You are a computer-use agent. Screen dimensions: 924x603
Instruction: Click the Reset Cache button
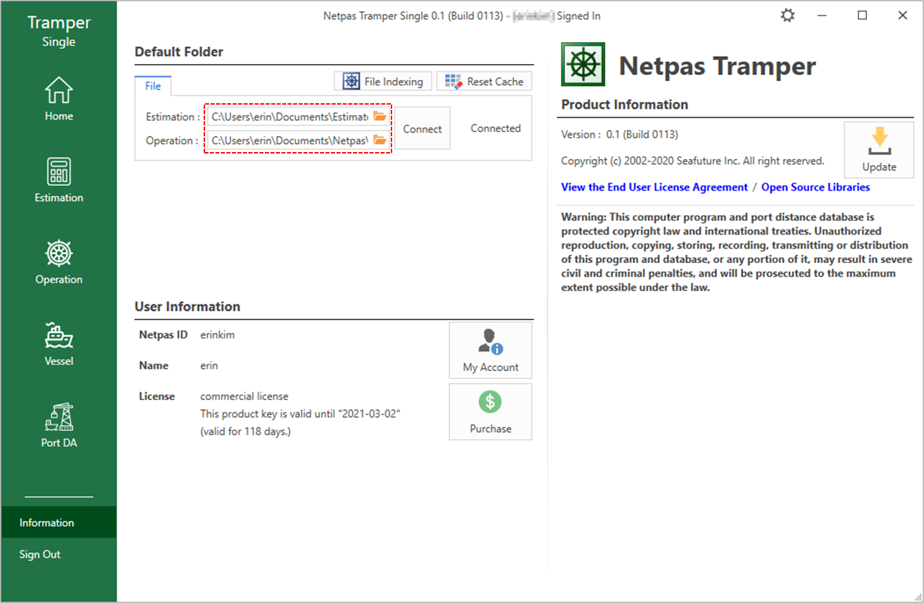484,81
